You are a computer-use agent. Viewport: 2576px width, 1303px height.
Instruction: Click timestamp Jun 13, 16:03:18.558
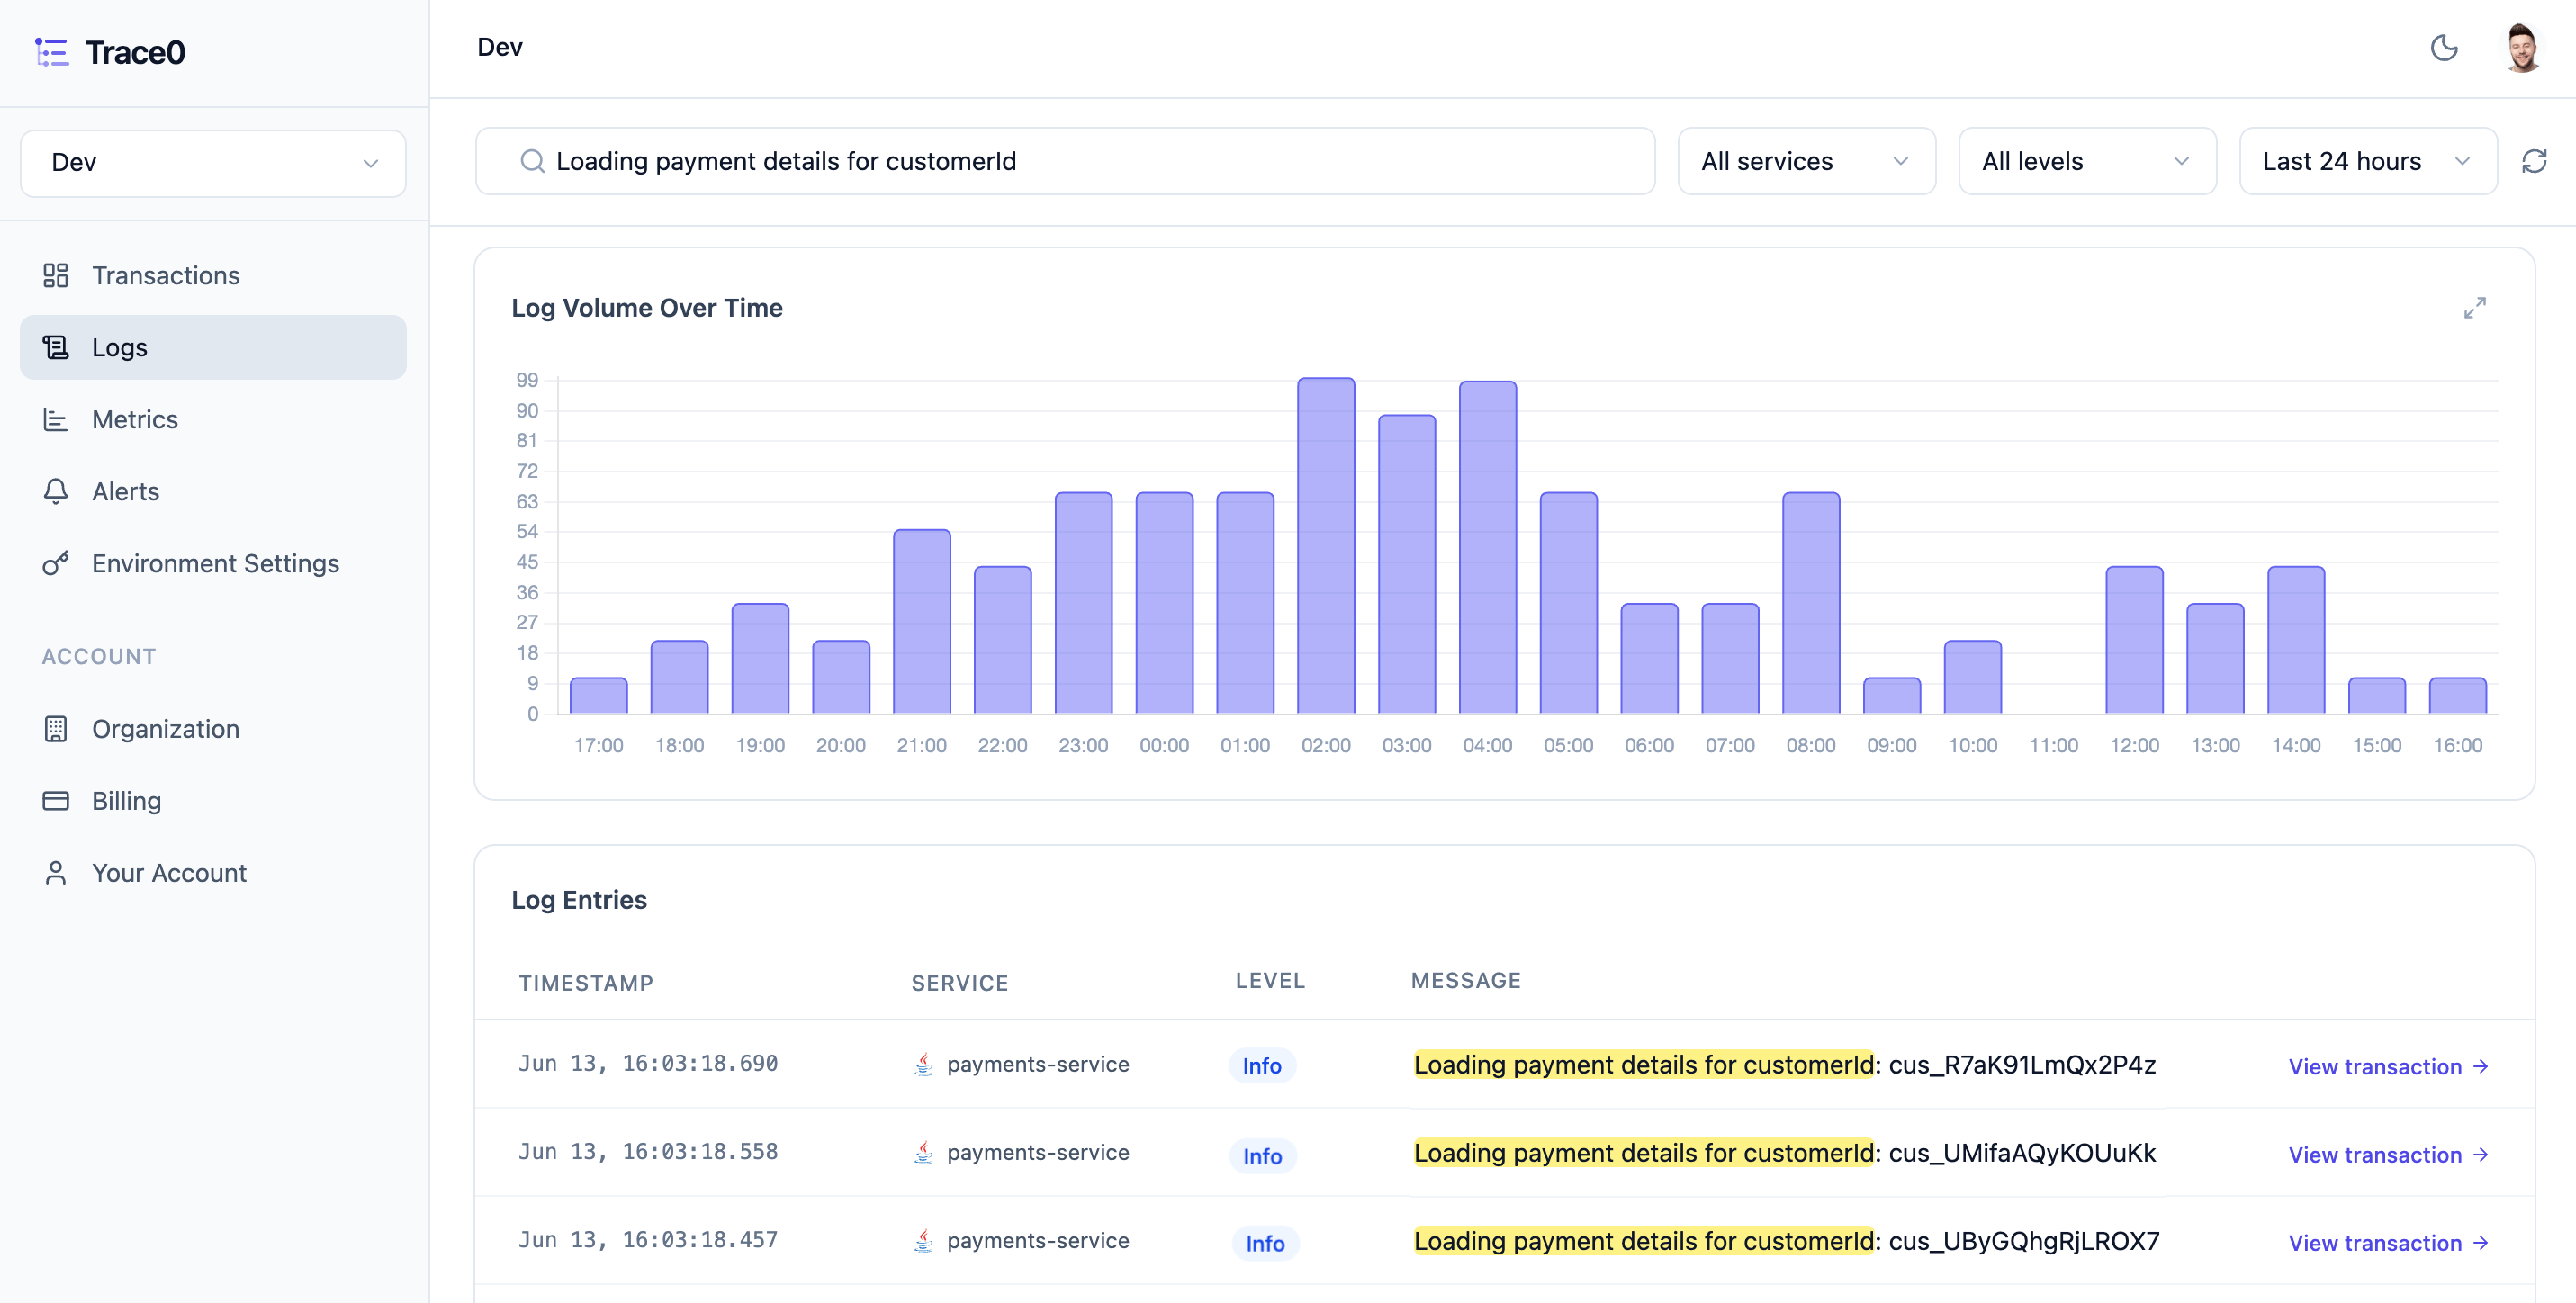[648, 1152]
